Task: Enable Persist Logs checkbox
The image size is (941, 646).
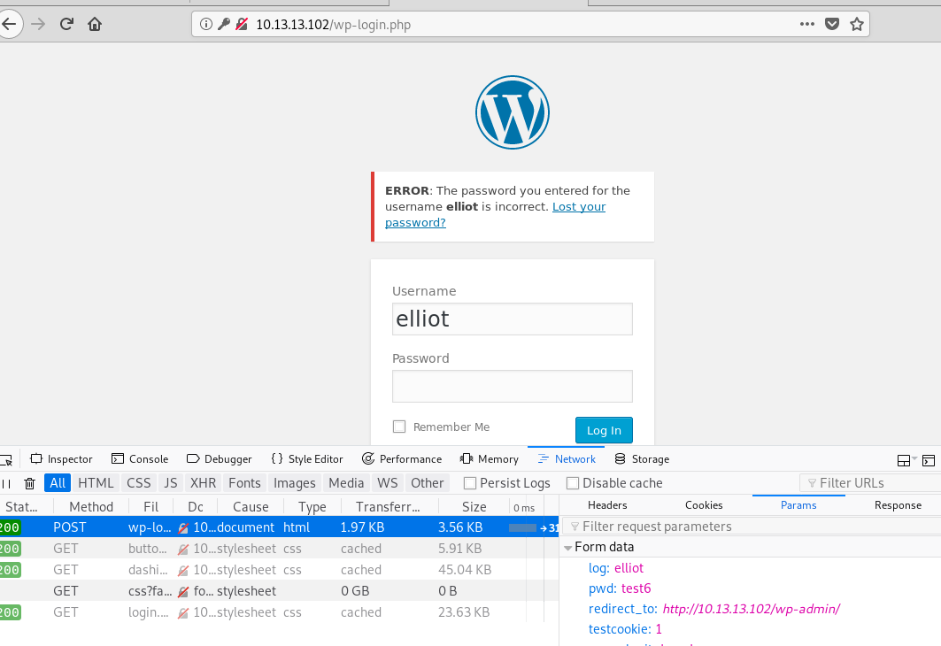Action: tap(471, 483)
